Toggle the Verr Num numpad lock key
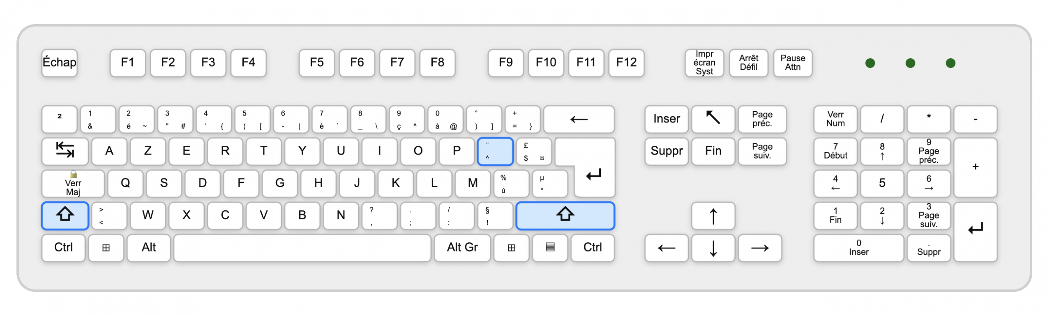Screen dimensions: 1052x316 (x=835, y=119)
